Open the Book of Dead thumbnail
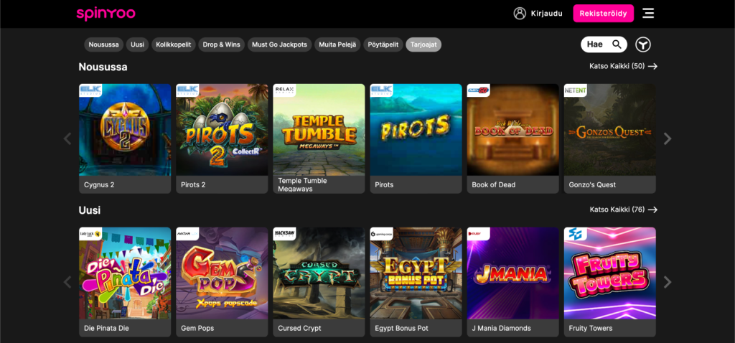 pos(513,130)
